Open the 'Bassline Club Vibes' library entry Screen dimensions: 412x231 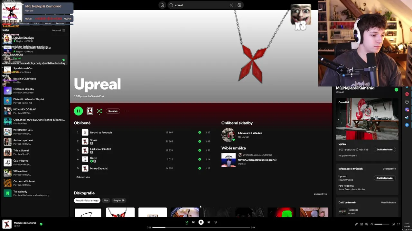[34, 80]
